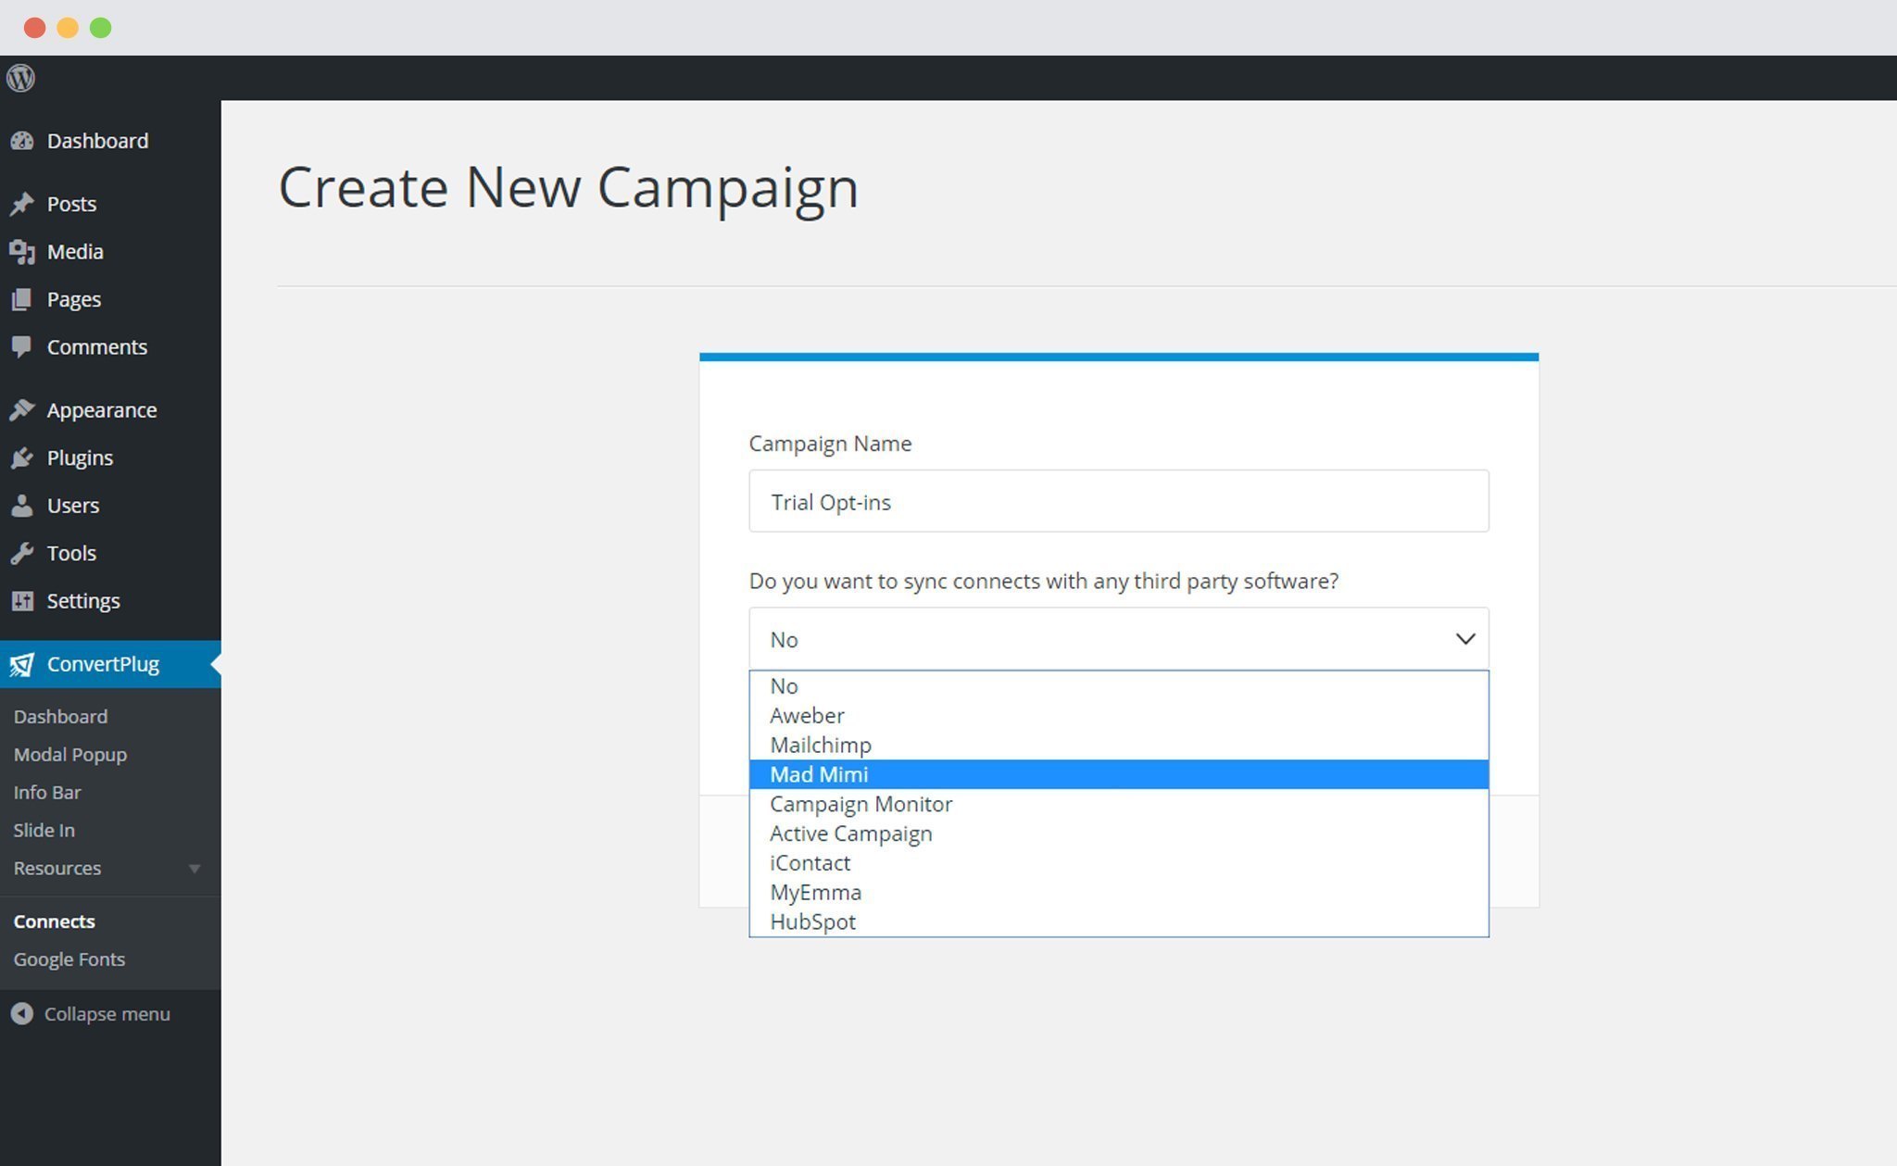Screen dimensions: 1897x1166
Task: Click the Pages icon in sidebar
Action: click(22, 299)
